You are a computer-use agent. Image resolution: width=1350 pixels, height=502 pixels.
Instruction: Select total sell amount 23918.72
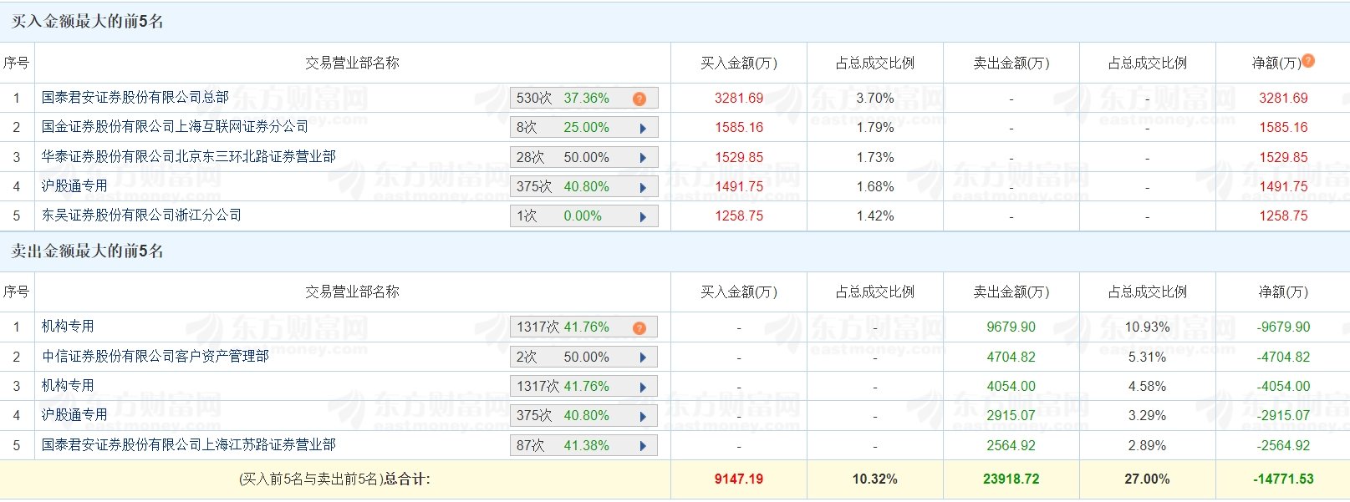(1011, 479)
